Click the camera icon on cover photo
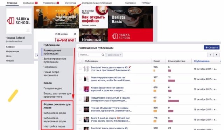The width and height of the screenshot is (224, 130). pyautogui.click(x=38, y=10)
